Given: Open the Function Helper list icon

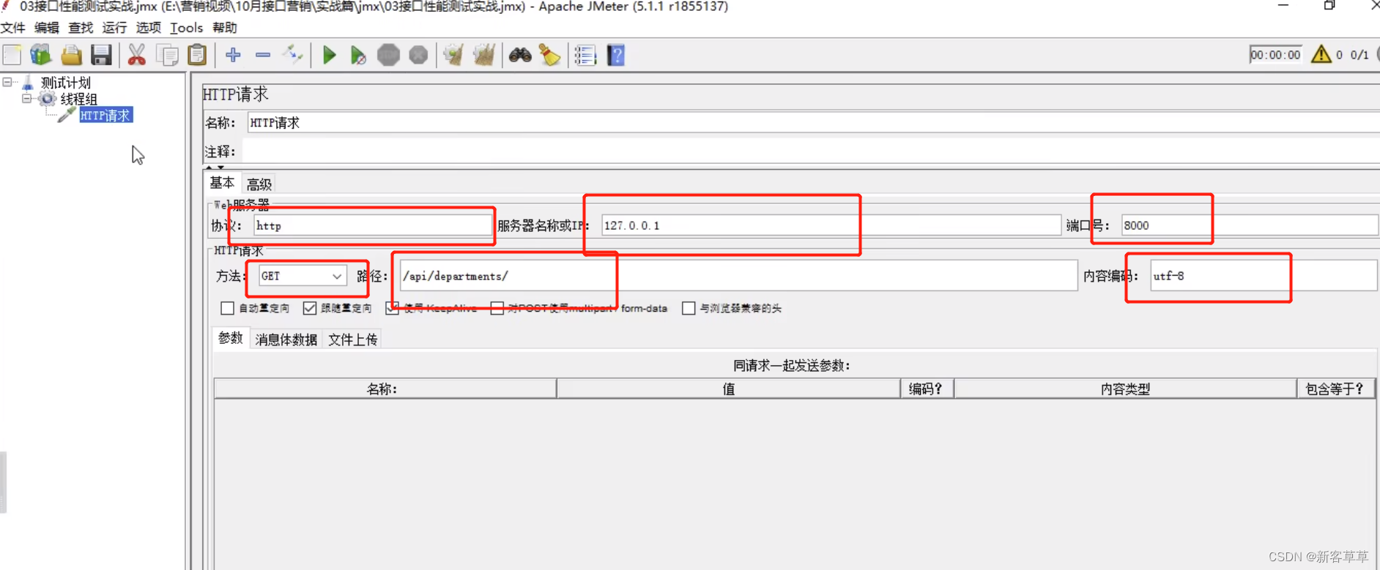Looking at the screenshot, I should 585,55.
